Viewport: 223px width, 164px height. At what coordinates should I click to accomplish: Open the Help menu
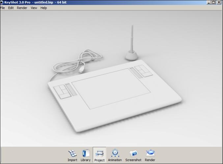click(43, 8)
